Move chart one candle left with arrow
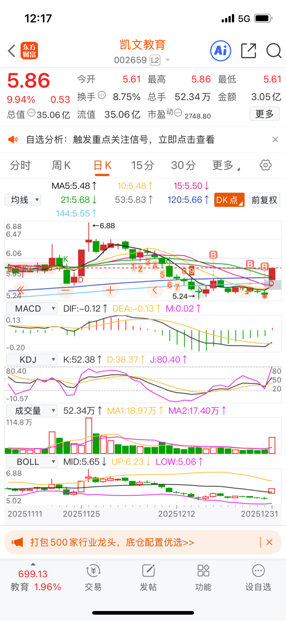286x621 pixels. coord(155,290)
